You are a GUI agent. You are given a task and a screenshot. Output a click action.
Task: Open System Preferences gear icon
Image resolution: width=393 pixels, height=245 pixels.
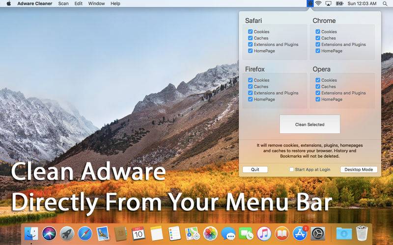coord(318,234)
